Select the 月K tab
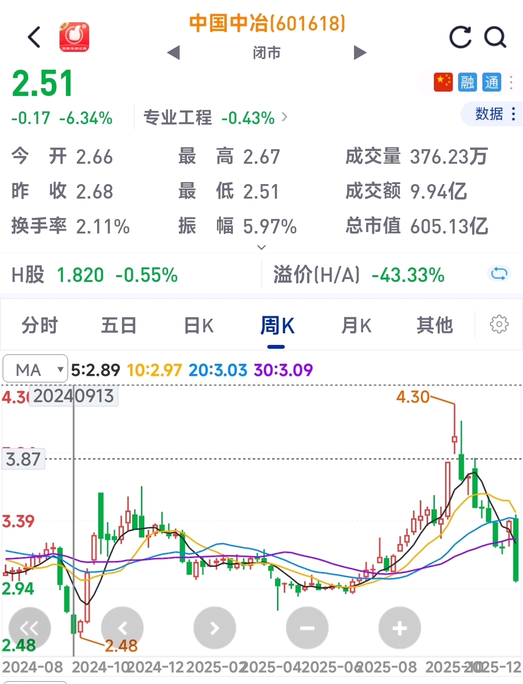This screenshot has width=523, height=684. coord(356,325)
